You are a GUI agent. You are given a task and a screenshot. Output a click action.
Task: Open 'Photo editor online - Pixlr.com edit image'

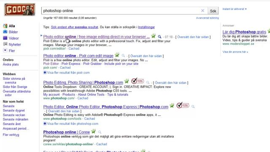(78, 56)
